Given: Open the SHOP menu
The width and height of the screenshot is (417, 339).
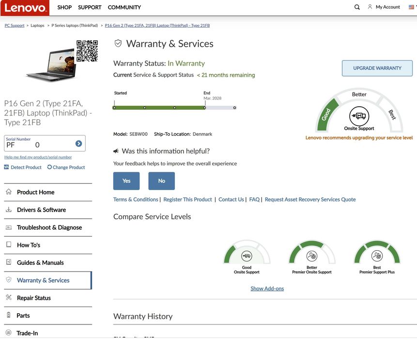Looking at the screenshot, I should tap(64, 7).
